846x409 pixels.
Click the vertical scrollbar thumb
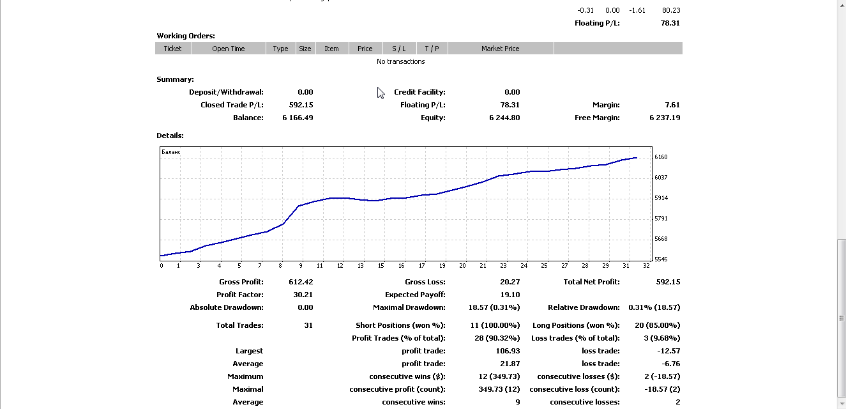pyautogui.click(x=841, y=318)
